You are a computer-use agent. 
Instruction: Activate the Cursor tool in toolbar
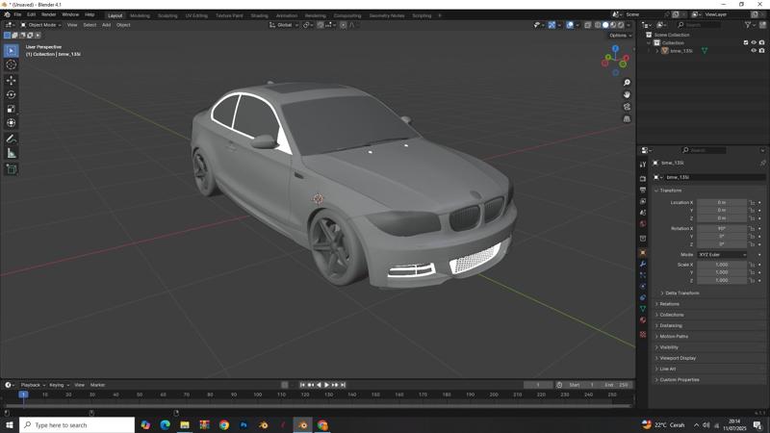click(x=12, y=64)
